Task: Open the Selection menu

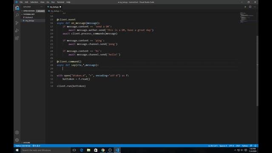Action: click(34, 2)
